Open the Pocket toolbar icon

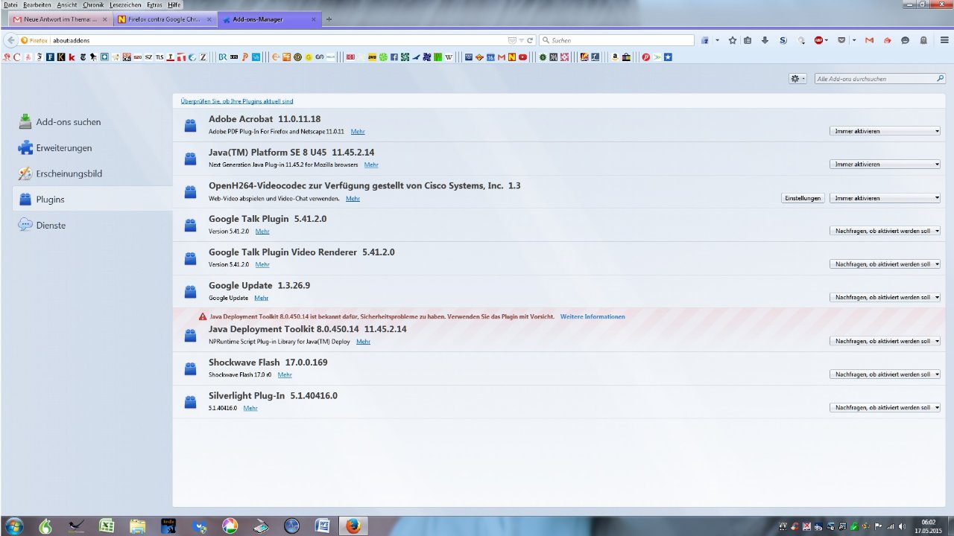841,40
